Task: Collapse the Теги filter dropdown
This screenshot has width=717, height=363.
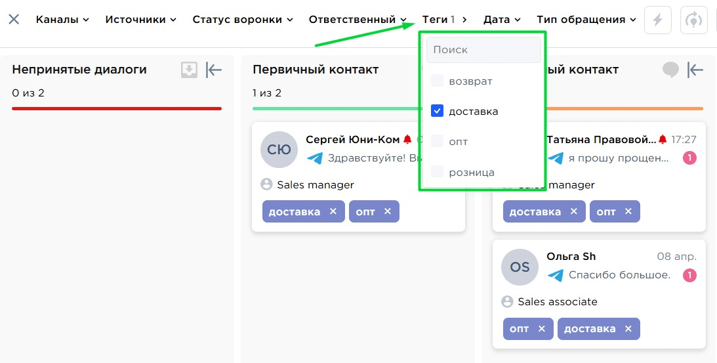Action: 445,20
